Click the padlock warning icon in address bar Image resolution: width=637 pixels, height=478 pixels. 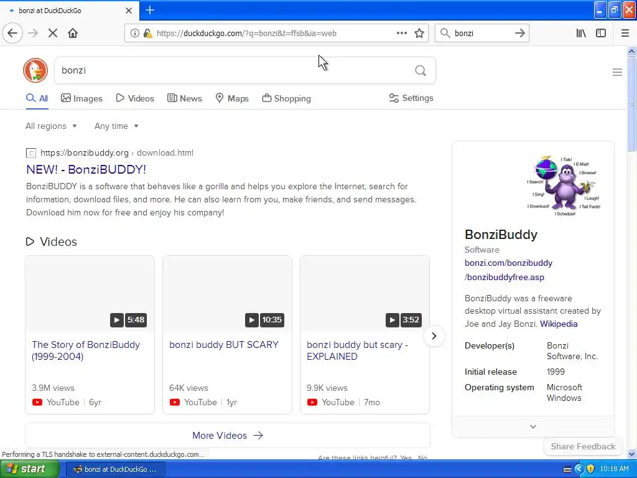point(147,34)
